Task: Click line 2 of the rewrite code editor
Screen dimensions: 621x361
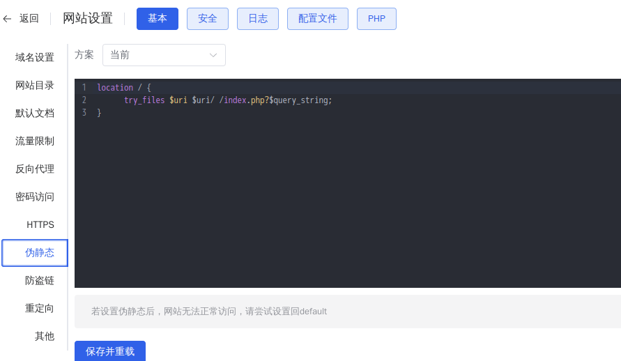Action: (228, 100)
